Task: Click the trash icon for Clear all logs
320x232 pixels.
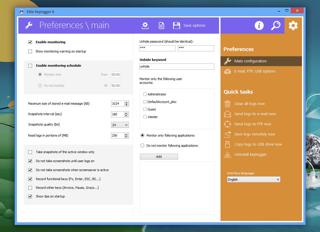Action: [227, 104]
